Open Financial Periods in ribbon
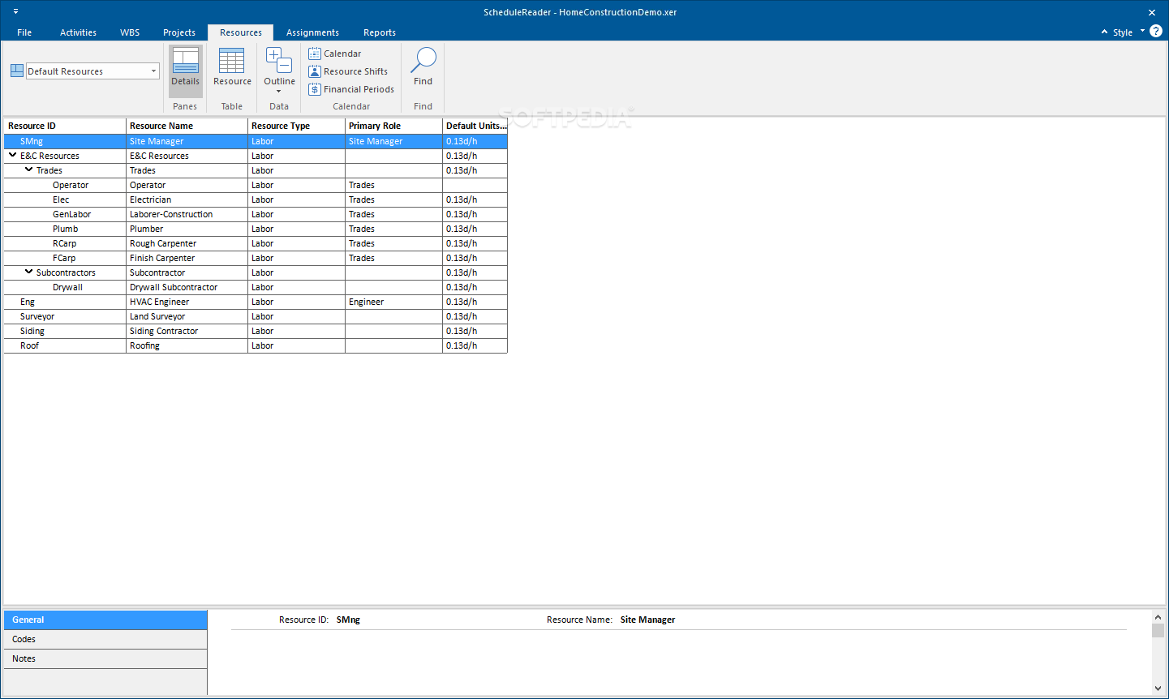 click(351, 89)
